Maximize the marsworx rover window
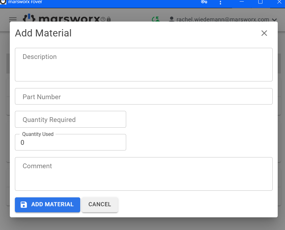The height and width of the screenshot is (230, 285). pos(260,2)
